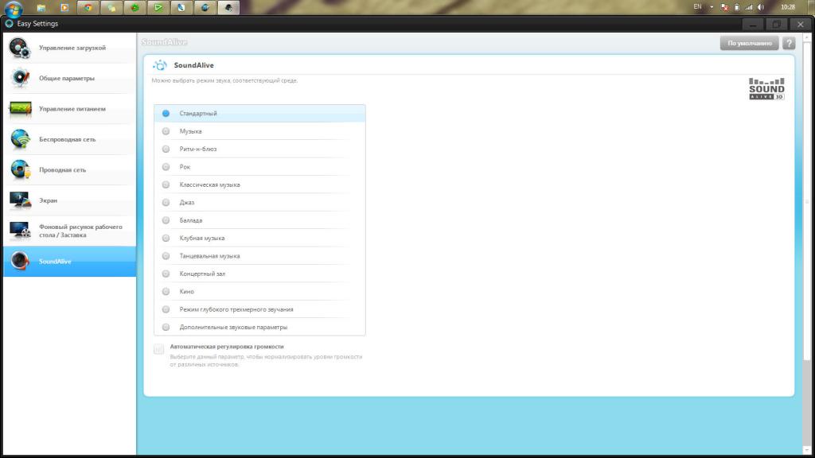Click the Экран monitor icon
The image size is (815, 458).
click(x=20, y=200)
